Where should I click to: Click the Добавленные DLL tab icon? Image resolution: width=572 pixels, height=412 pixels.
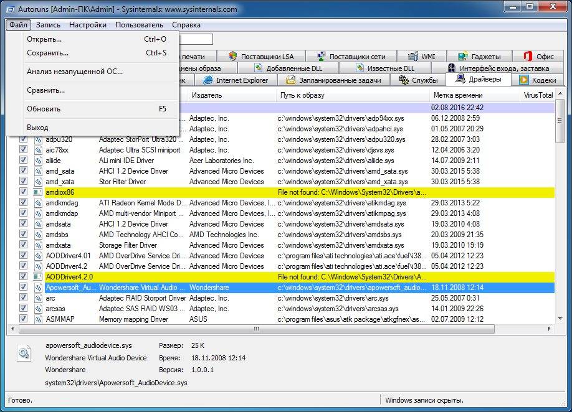(258, 68)
